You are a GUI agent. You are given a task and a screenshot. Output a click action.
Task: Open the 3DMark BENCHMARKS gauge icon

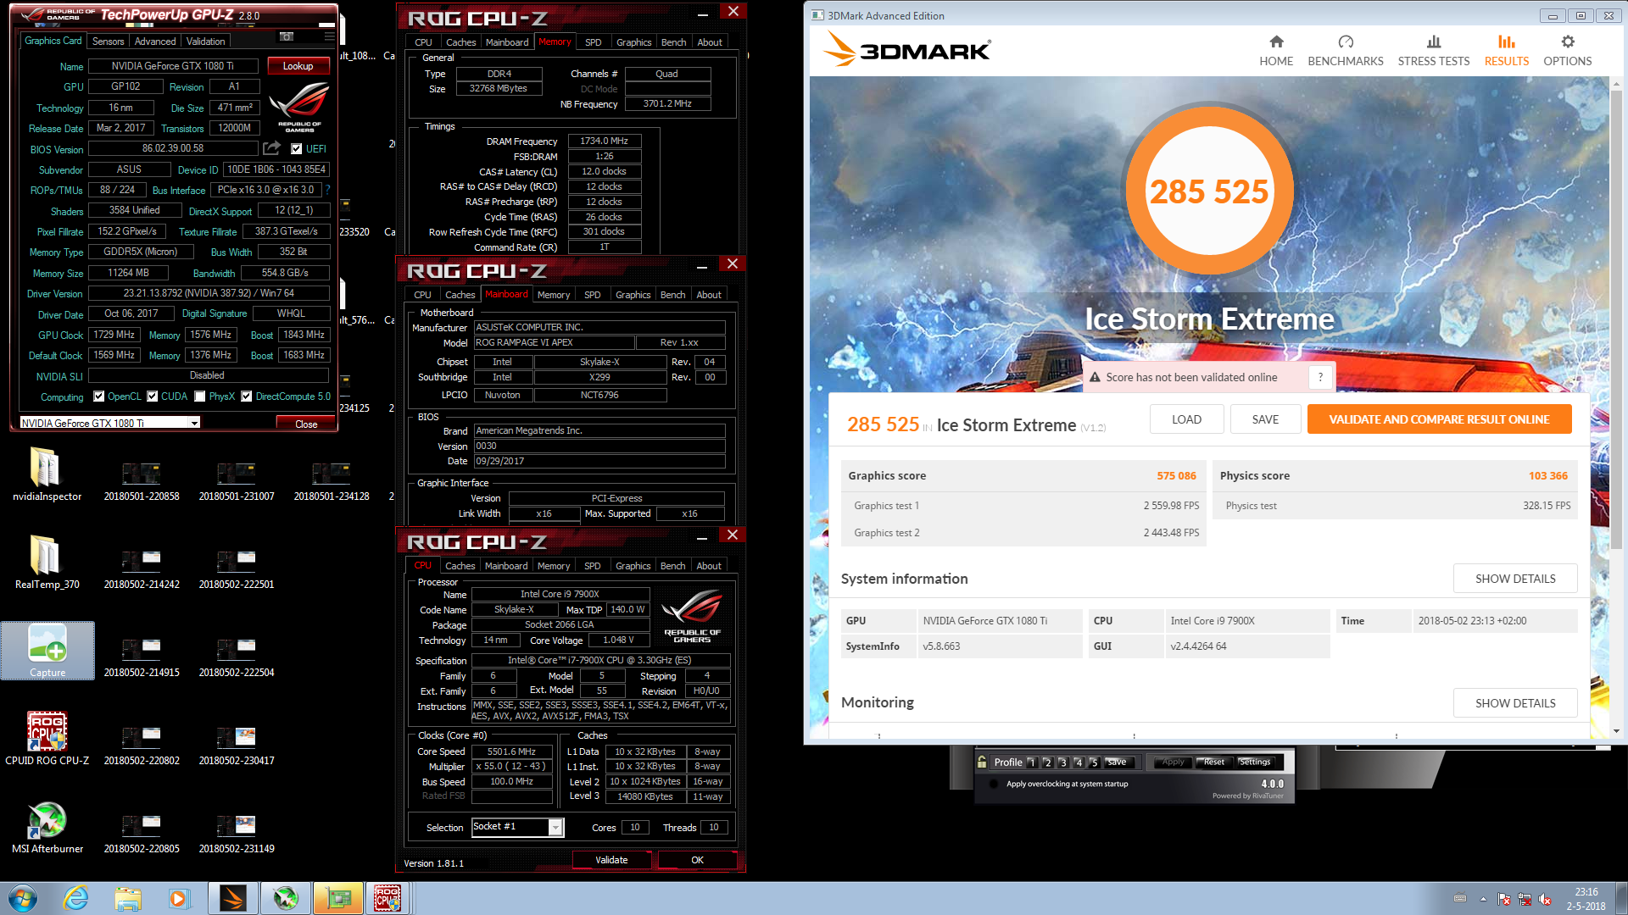tap(1346, 42)
